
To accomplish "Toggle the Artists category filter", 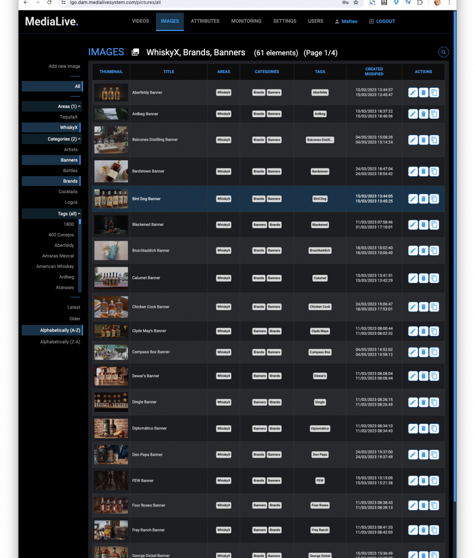I will pyautogui.click(x=71, y=150).
